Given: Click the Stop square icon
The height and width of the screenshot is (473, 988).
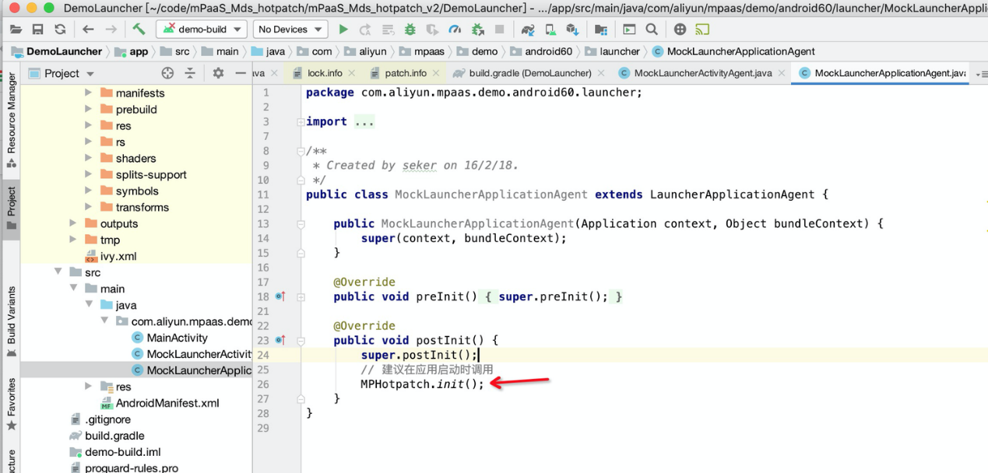Looking at the screenshot, I should click(x=500, y=30).
